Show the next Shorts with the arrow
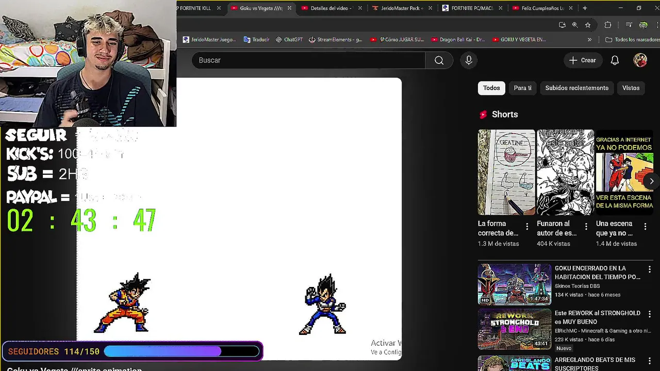 651,181
